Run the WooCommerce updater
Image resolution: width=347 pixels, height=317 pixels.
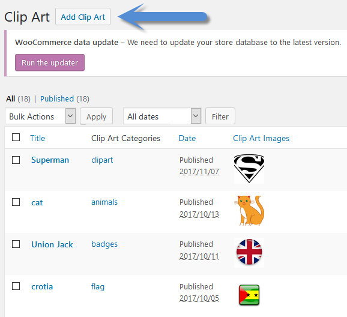50,62
